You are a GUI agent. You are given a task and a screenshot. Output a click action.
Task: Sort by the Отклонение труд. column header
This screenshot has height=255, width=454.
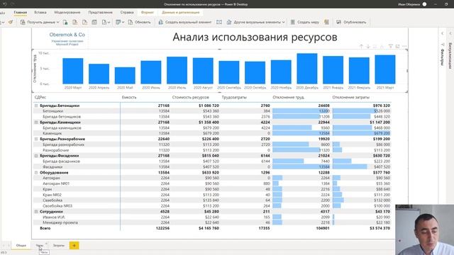289,98
